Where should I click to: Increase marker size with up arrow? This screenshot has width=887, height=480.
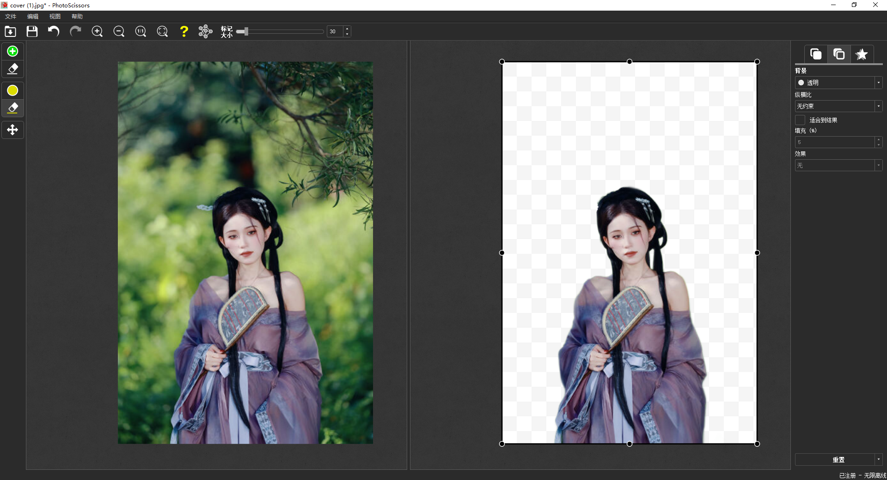click(x=347, y=29)
